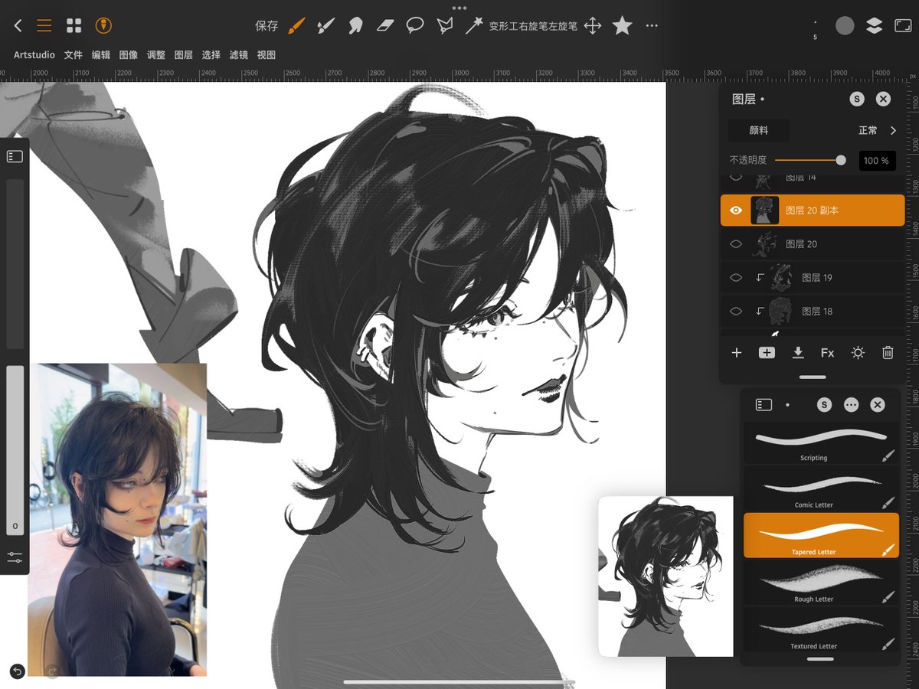The image size is (919, 689).
Task: Hide the 图层 20 副本 layer
Action: coord(736,211)
